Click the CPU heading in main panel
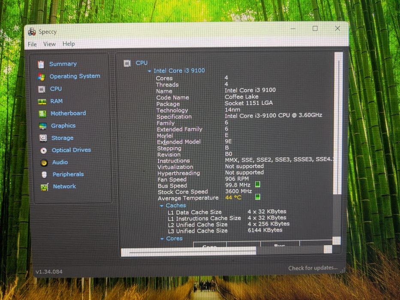This screenshot has height=300, width=400. (x=141, y=63)
